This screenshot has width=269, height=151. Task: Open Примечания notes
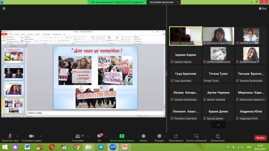[217, 138]
